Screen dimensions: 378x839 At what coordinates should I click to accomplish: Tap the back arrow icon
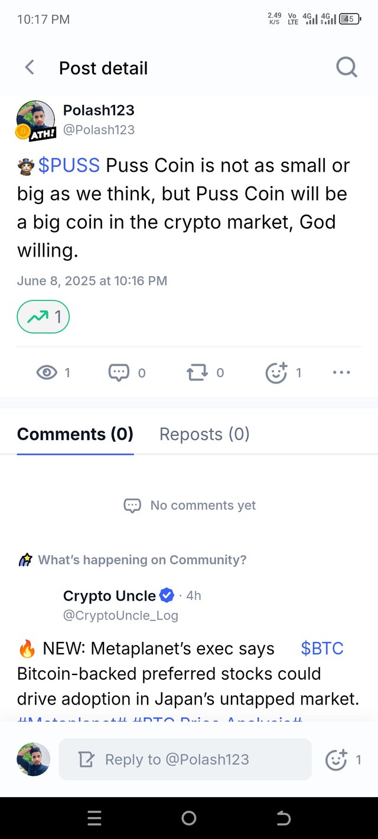tap(30, 68)
